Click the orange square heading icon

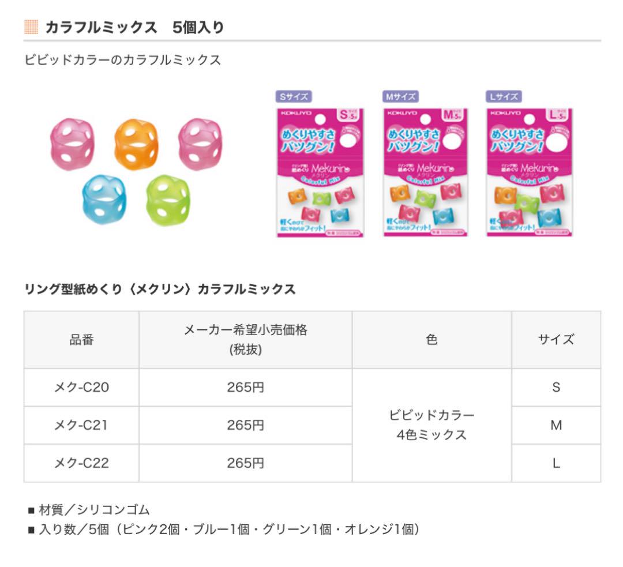point(31,27)
